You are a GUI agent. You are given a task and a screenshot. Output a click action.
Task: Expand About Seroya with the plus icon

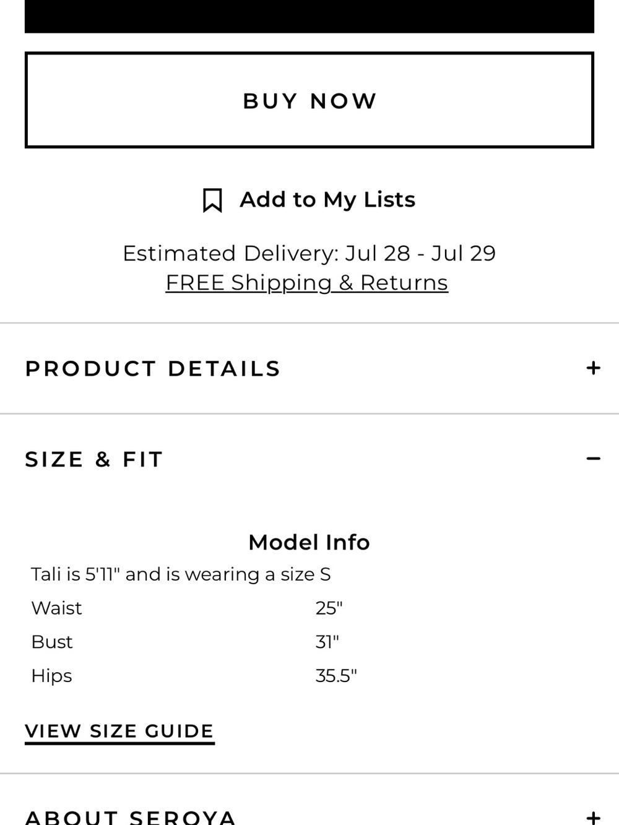coord(593,817)
